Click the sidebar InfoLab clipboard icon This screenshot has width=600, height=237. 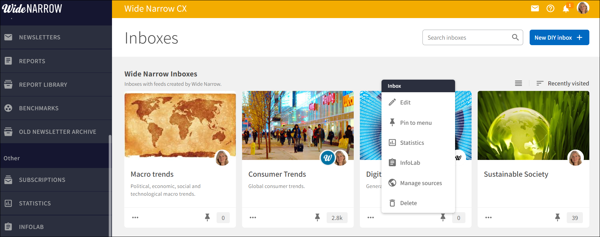pos(8,227)
